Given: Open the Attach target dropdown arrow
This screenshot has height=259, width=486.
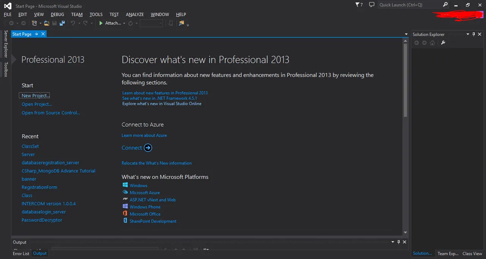Looking at the screenshot, I should point(124,23).
